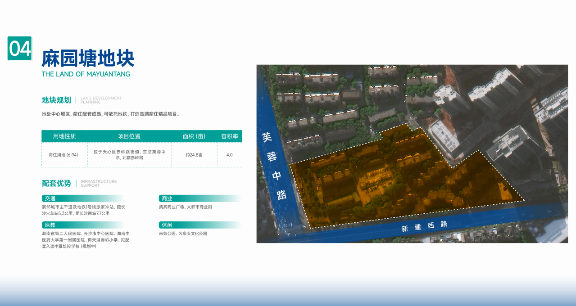Click the 容积率 column header
576x306 pixels.
[x=229, y=136]
